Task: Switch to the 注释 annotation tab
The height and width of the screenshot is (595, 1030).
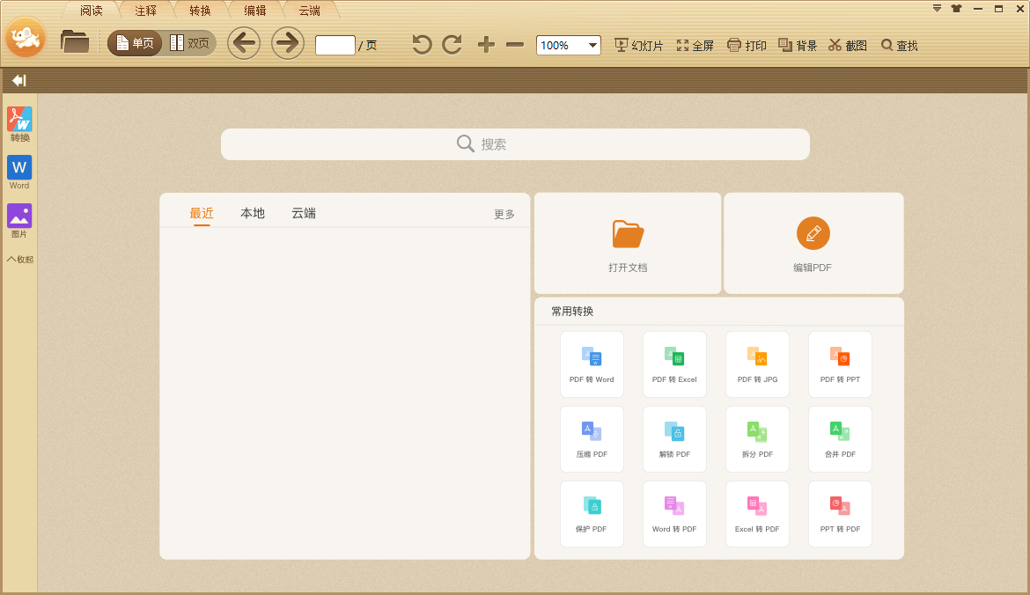Action: [x=144, y=11]
